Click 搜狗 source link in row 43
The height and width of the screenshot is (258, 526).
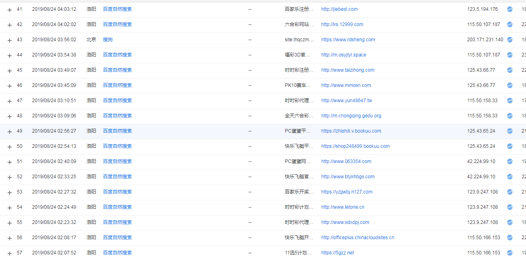coord(108,40)
